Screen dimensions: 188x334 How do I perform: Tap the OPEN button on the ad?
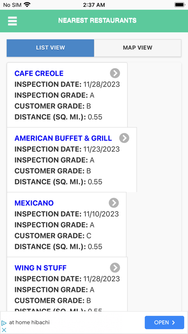(x=164, y=322)
